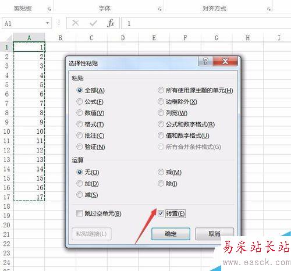The height and width of the screenshot is (271, 291).
Task: Select row 5 header
Action: click(x=7, y=84)
